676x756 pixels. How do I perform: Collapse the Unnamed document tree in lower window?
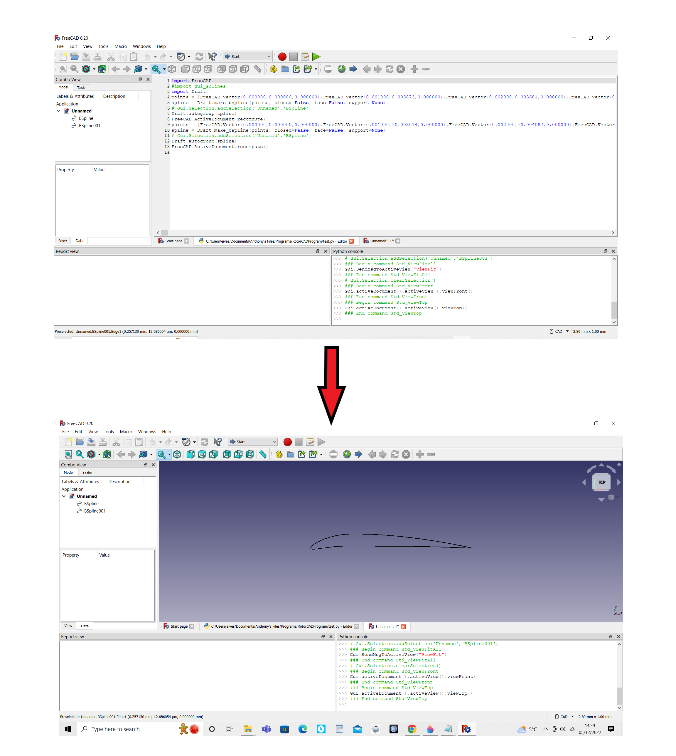(x=64, y=496)
